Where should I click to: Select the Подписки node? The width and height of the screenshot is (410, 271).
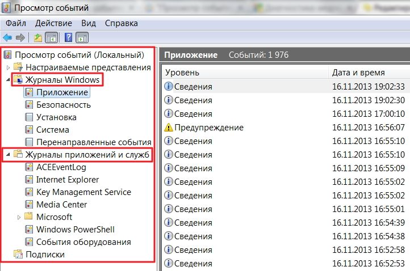45,255
